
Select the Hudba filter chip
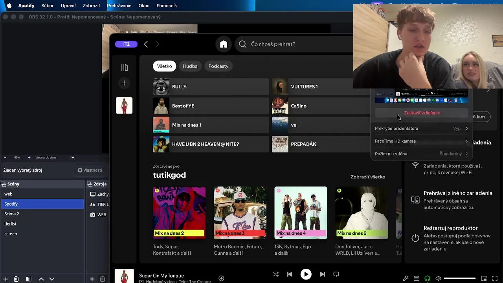tap(190, 66)
